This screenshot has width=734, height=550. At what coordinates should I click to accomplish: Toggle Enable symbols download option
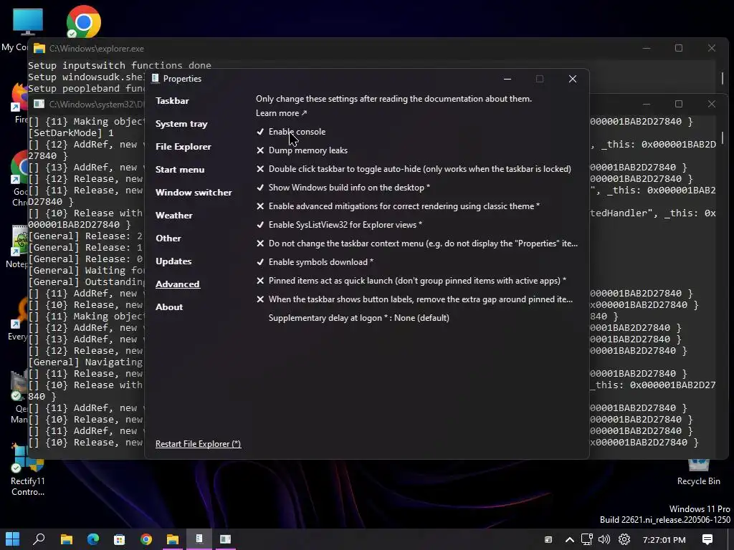pos(315,262)
